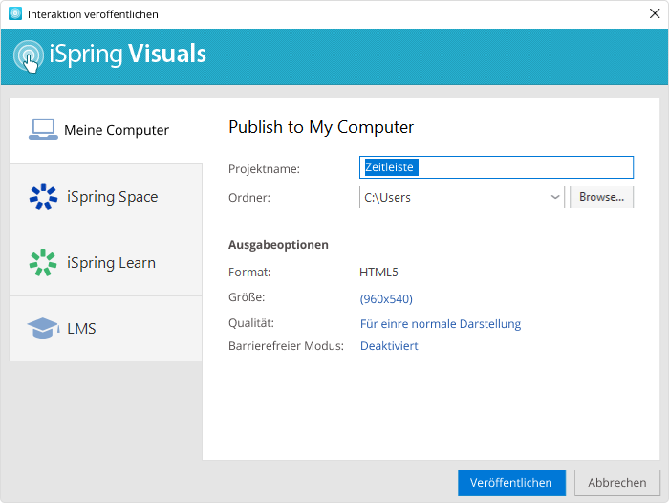The width and height of the screenshot is (669, 503).
Task: Click the Publish to My Computer heading
Action: click(x=321, y=127)
